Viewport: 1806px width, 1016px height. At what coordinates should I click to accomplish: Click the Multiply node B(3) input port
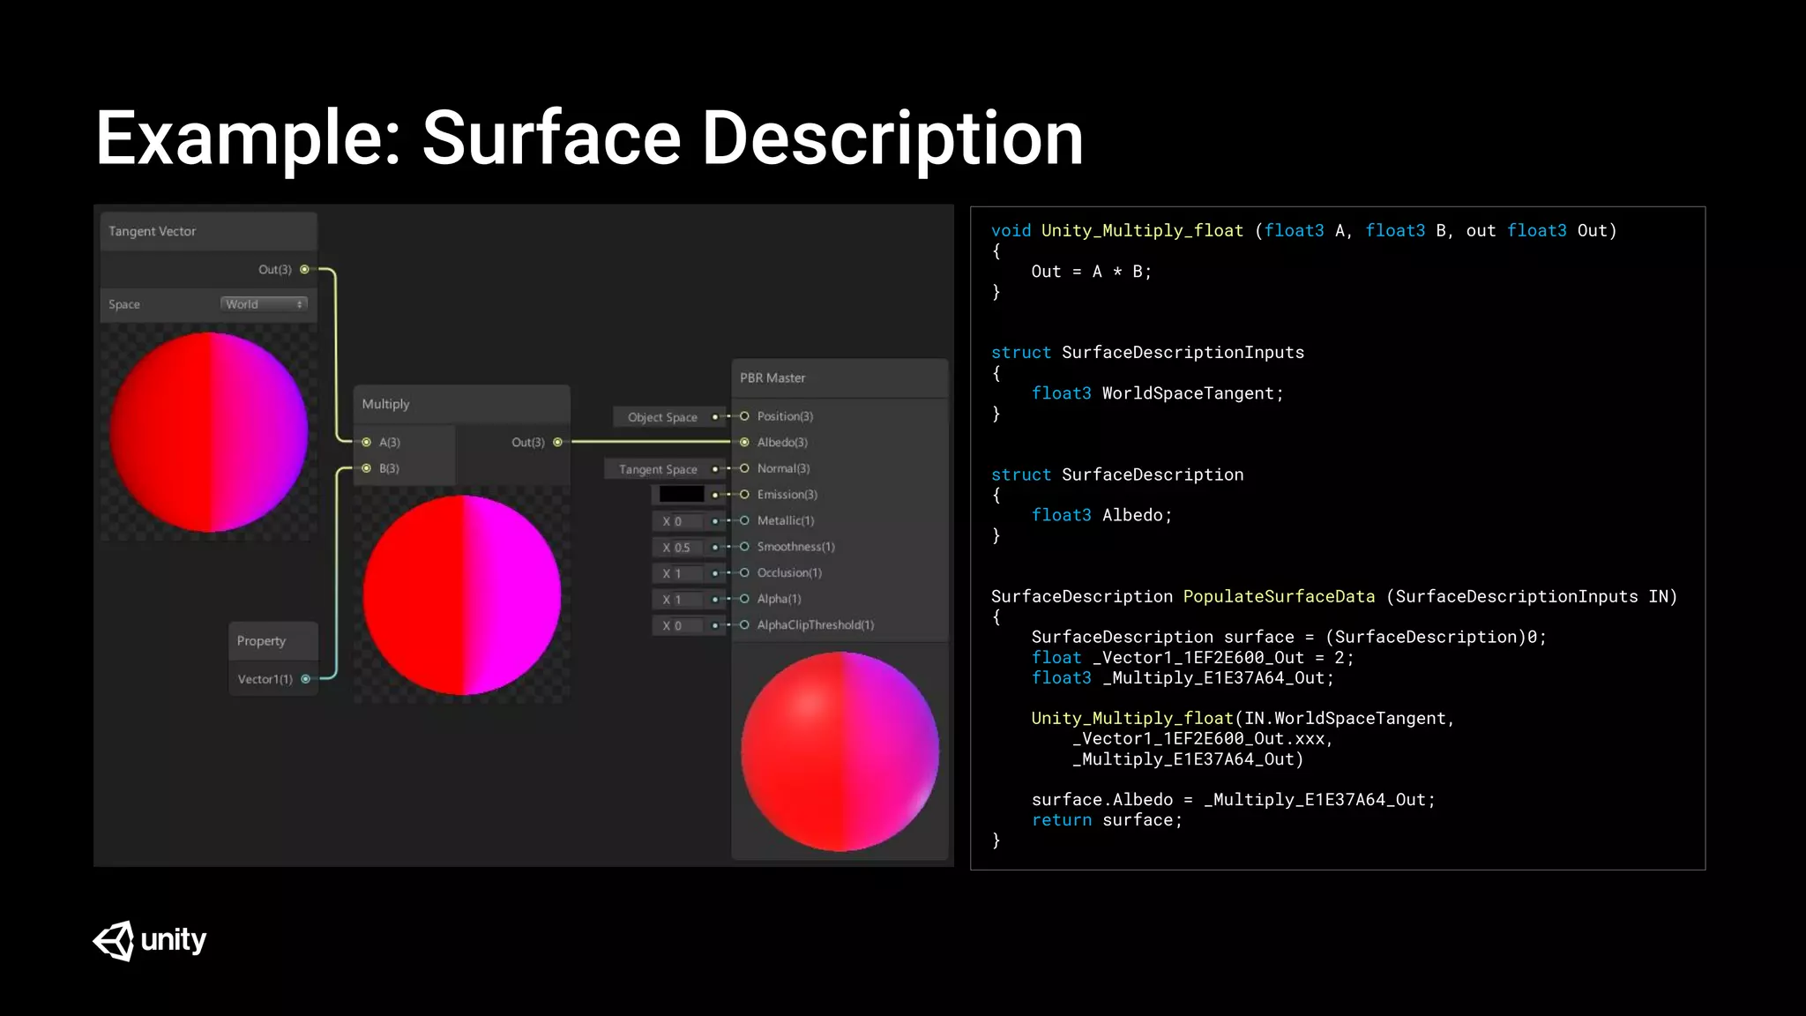click(x=367, y=468)
